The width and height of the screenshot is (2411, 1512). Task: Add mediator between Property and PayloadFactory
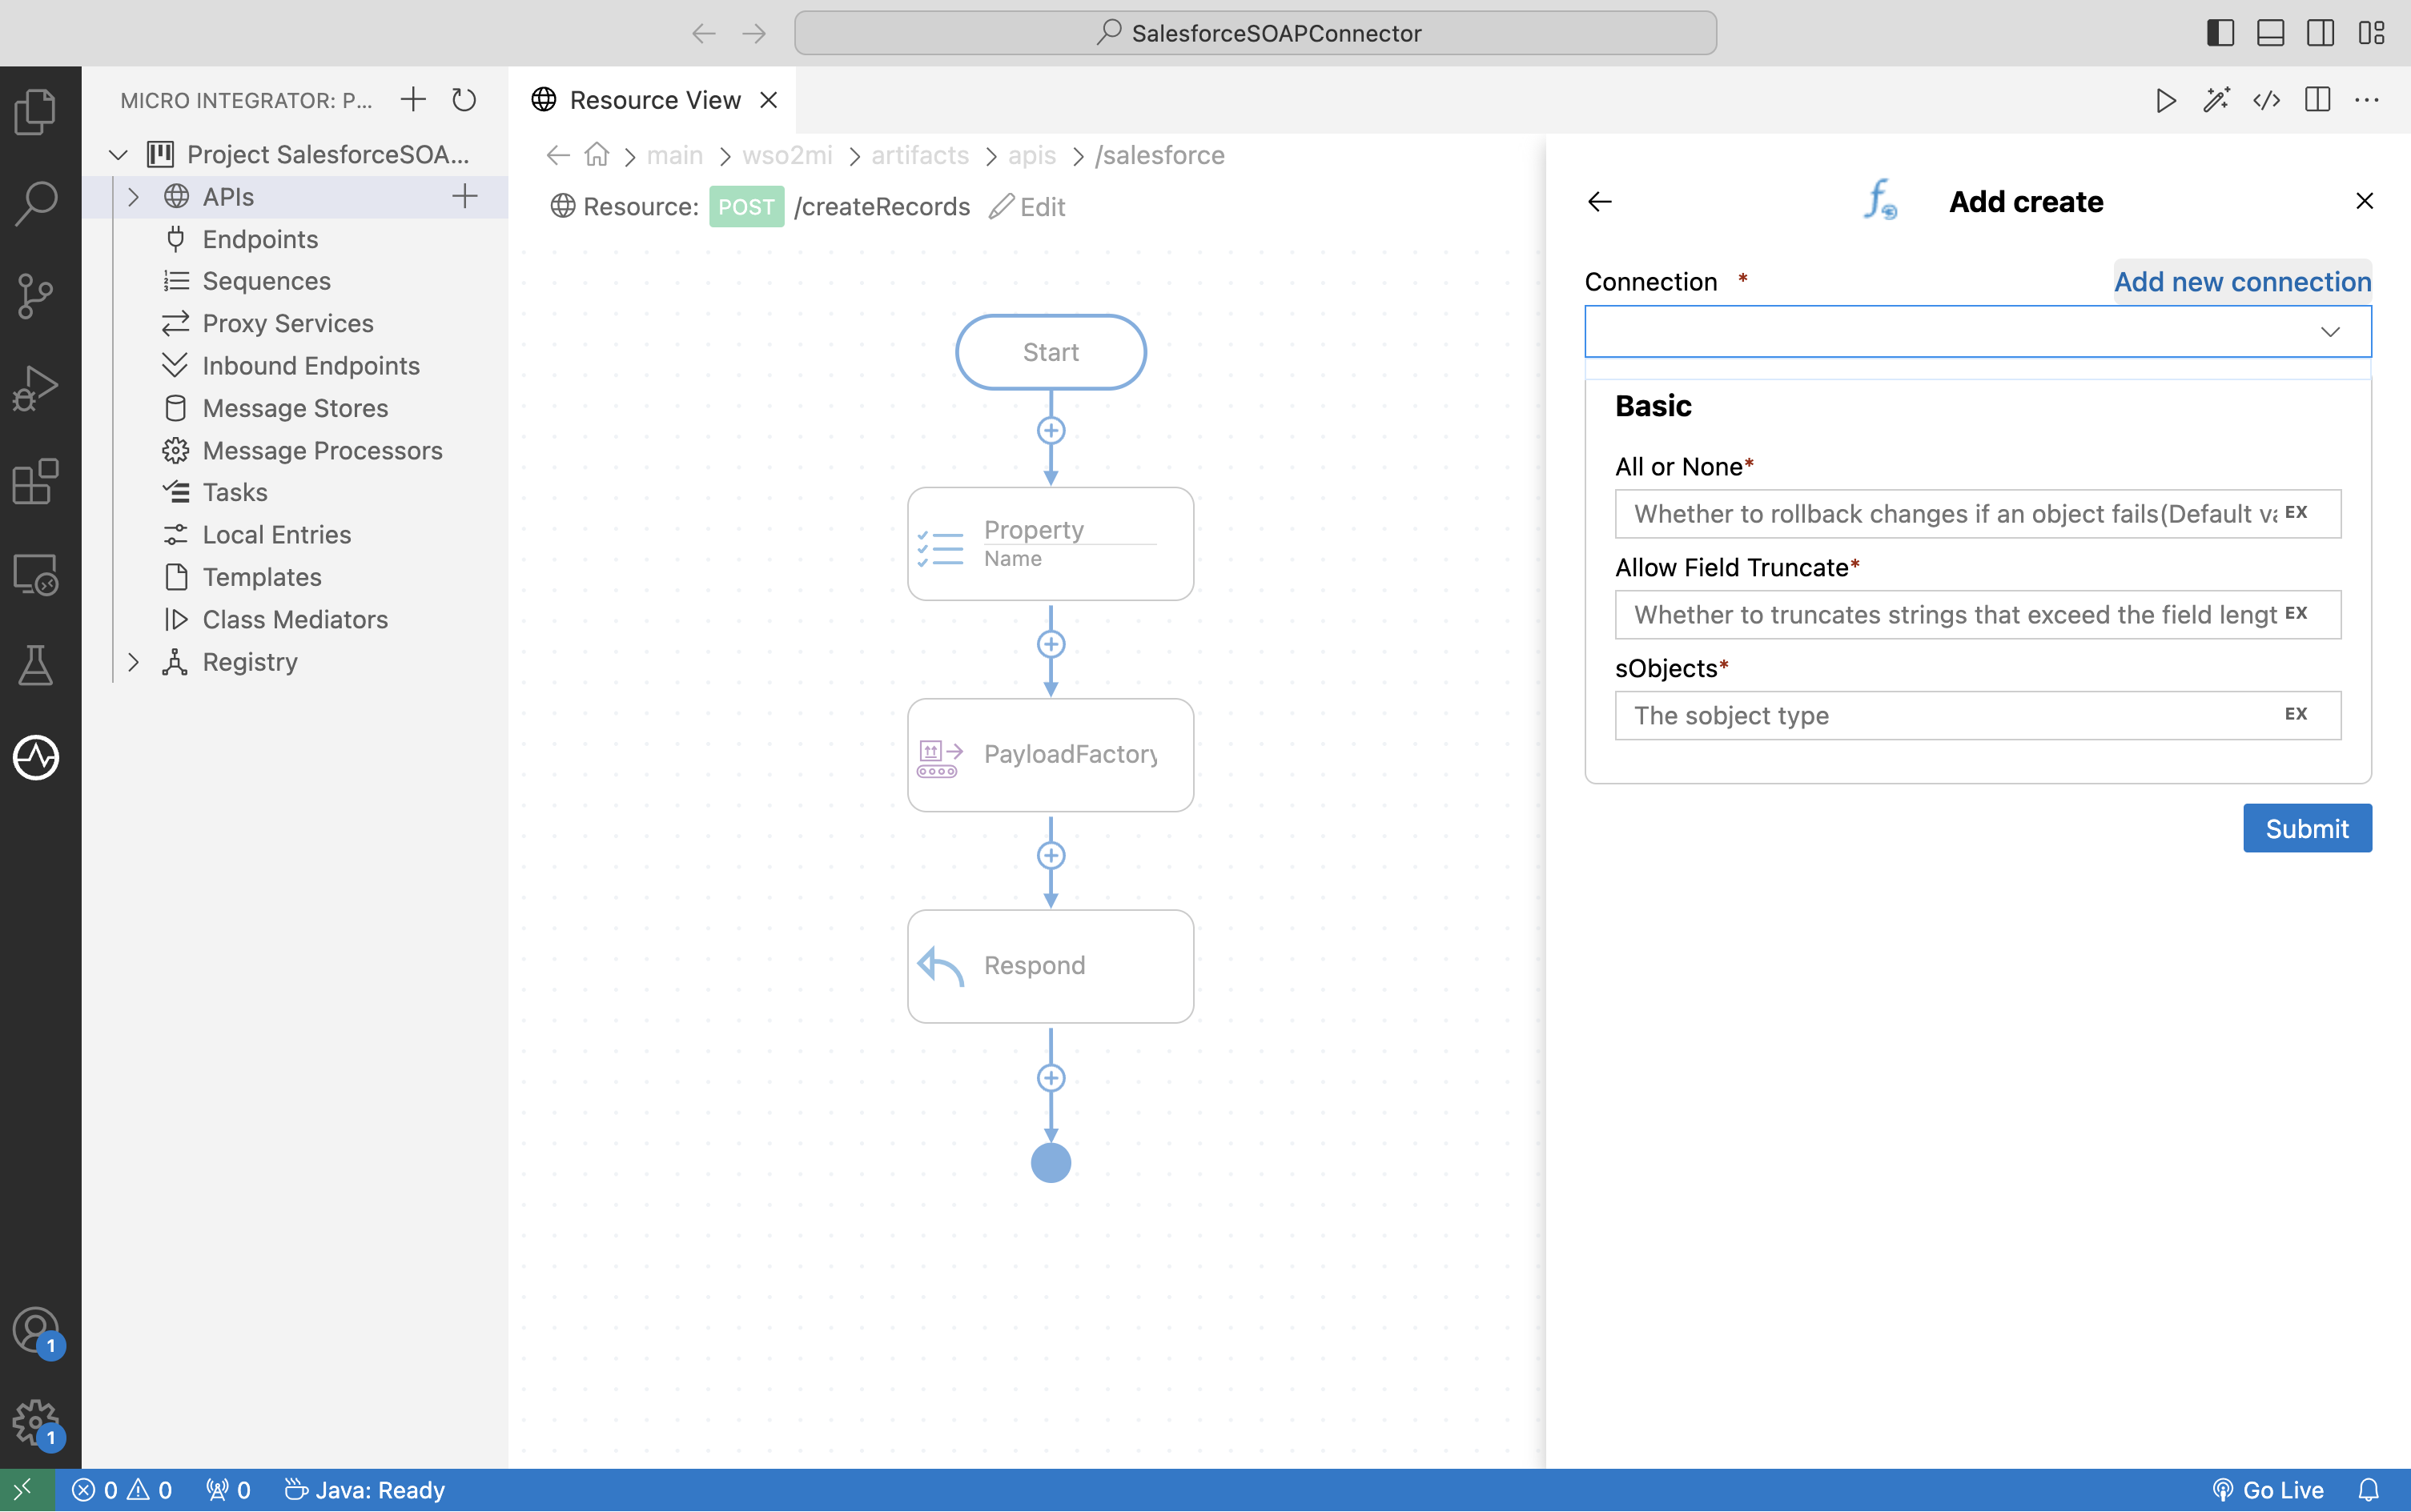click(x=1051, y=644)
